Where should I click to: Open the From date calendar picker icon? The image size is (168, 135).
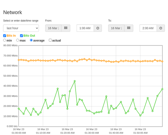click(66, 28)
